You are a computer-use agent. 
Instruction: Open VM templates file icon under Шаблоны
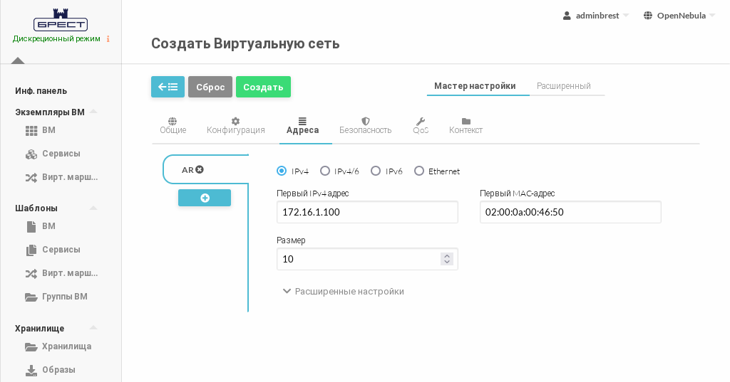tap(31, 227)
